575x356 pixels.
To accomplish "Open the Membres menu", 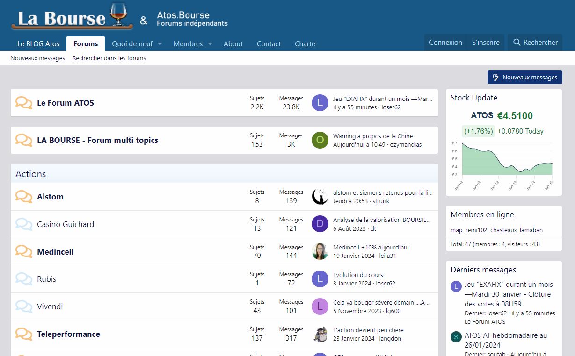I will [x=188, y=44].
